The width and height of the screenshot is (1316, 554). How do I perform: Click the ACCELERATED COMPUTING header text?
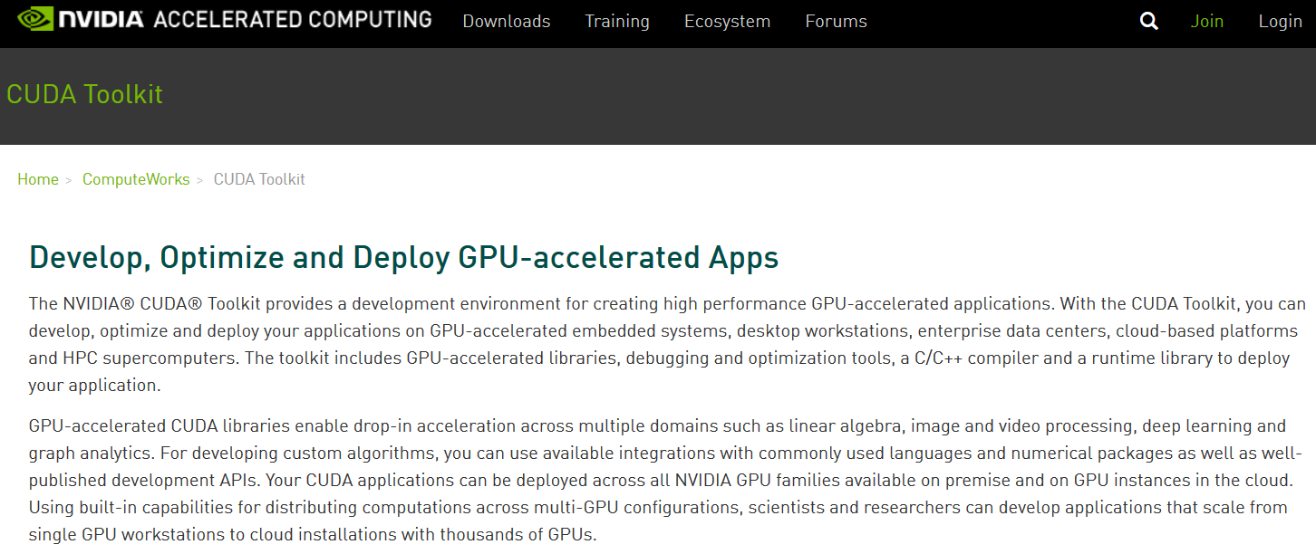click(x=292, y=19)
